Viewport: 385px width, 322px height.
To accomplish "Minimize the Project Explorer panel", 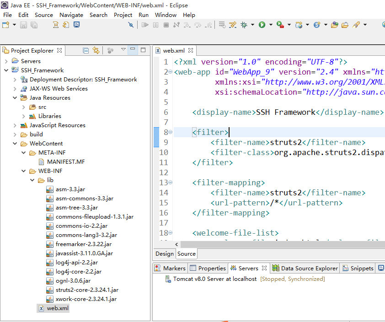I will [x=133, y=49].
